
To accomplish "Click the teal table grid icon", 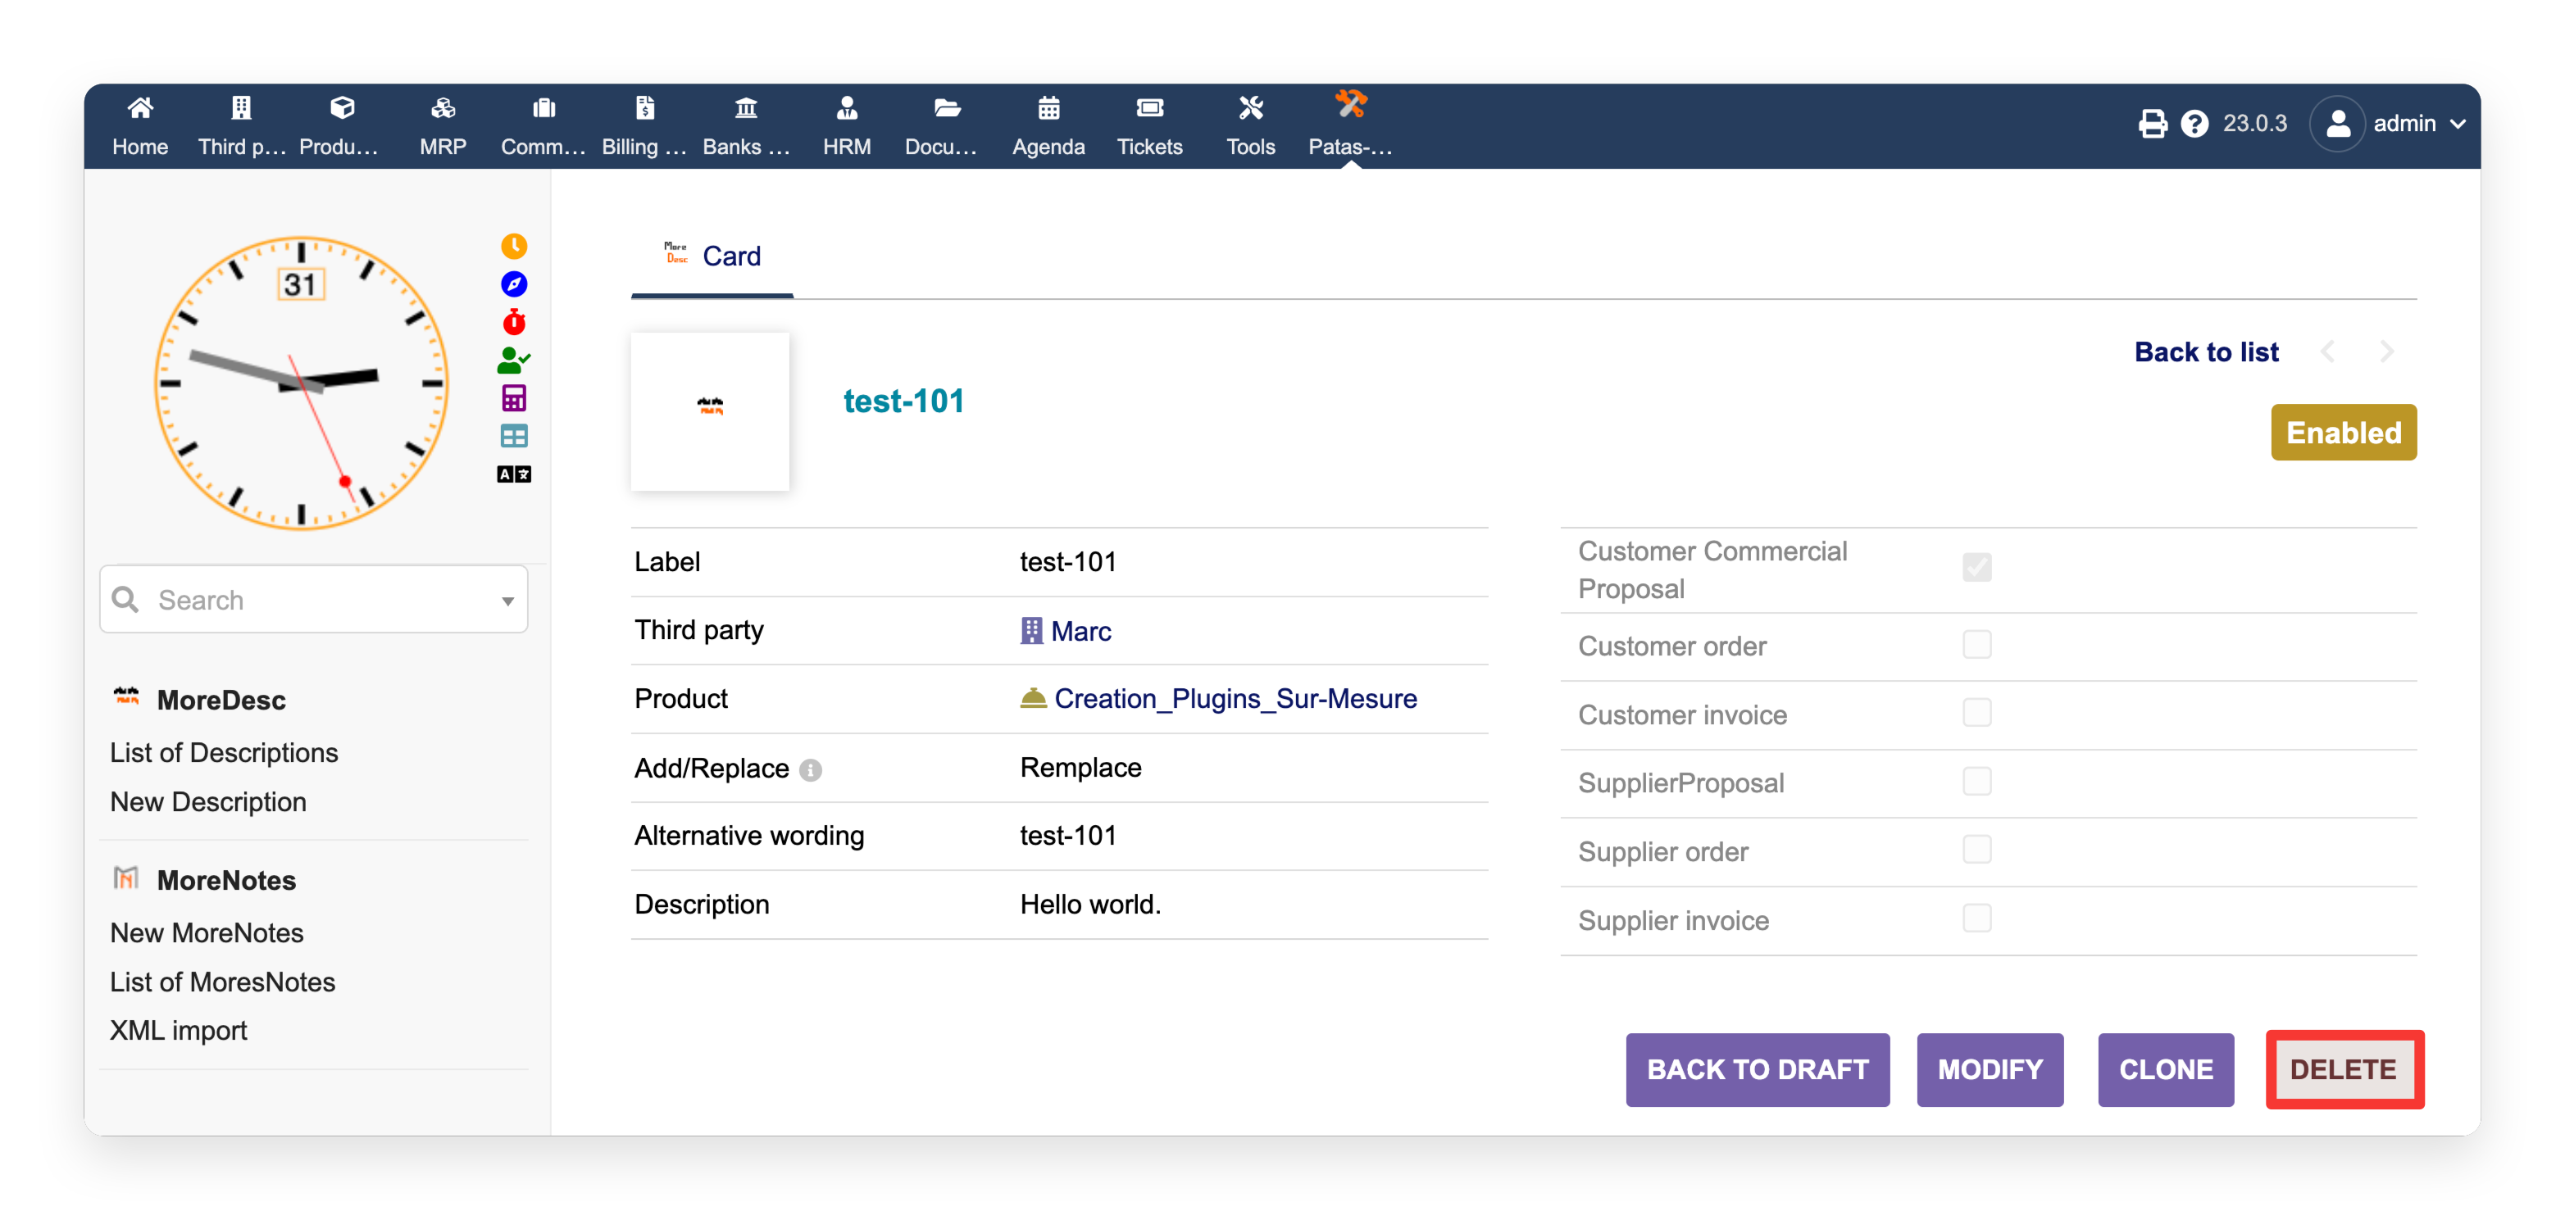I will pyautogui.click(x=514, y=436).
